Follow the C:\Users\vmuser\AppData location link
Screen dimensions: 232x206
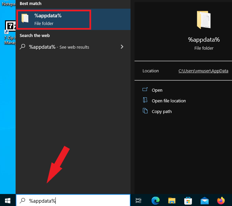pyautogui.click(x=203, y=71)
